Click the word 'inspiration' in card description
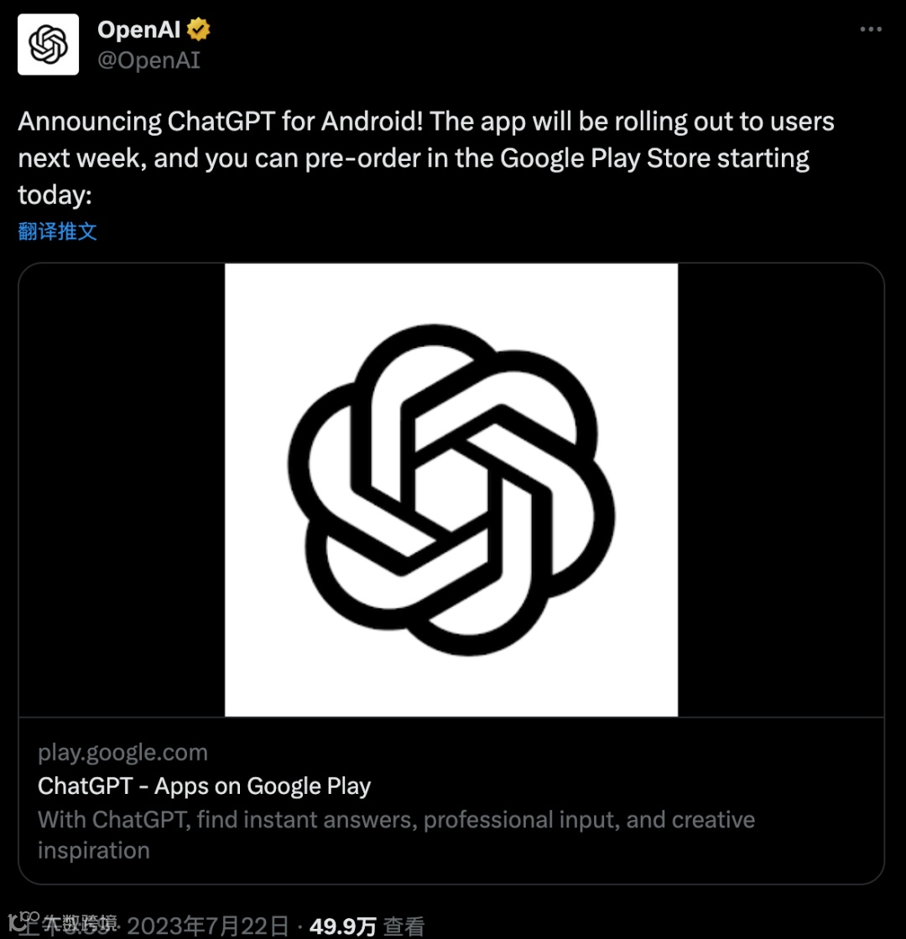The width and height of the screenshot is (906, 939). [x=94, y=850]
